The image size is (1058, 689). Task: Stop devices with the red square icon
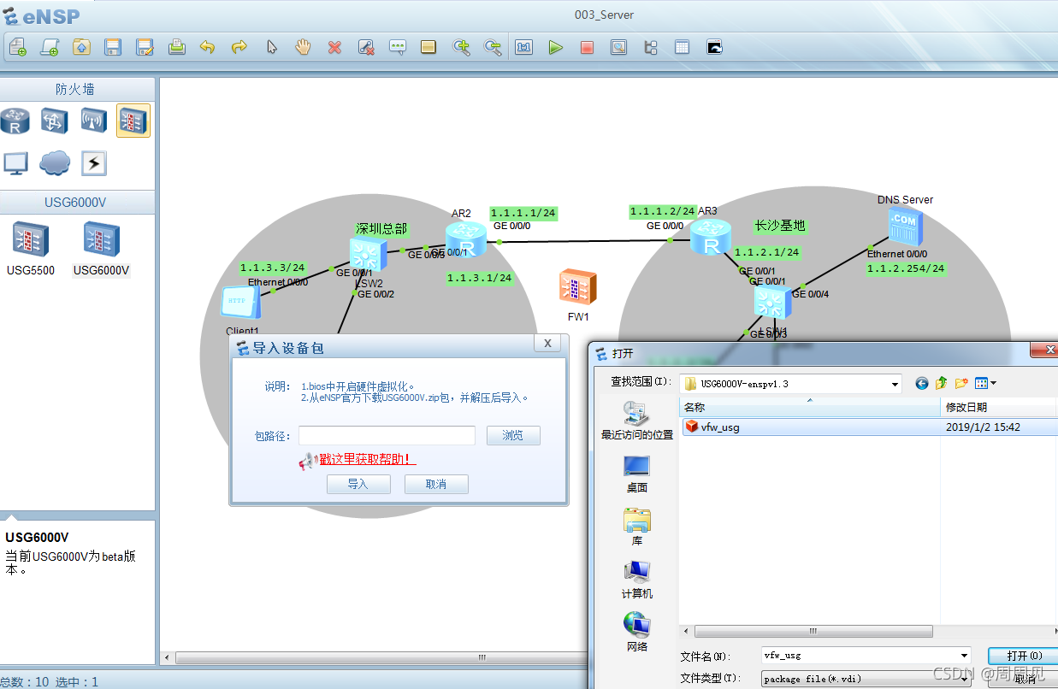(587, 48)
